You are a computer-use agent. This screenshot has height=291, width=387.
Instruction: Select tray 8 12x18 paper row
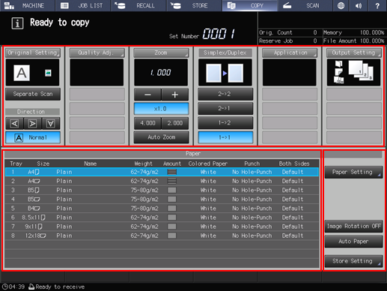pyautogui.click(x=162, y=235)
